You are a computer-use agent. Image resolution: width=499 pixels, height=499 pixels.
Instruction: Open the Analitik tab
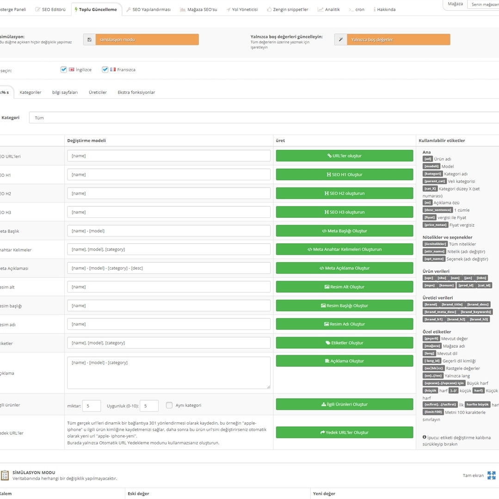329,10
